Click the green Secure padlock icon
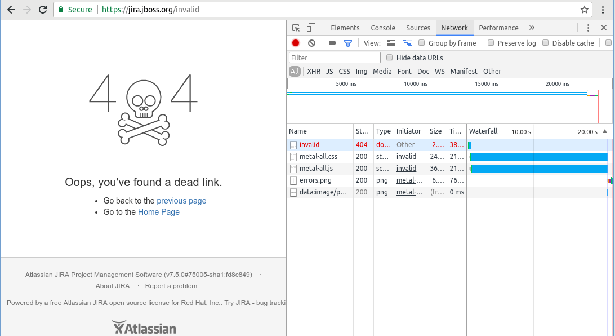Image resolution: width=615 pixels, height=336 pixels. 61,10
